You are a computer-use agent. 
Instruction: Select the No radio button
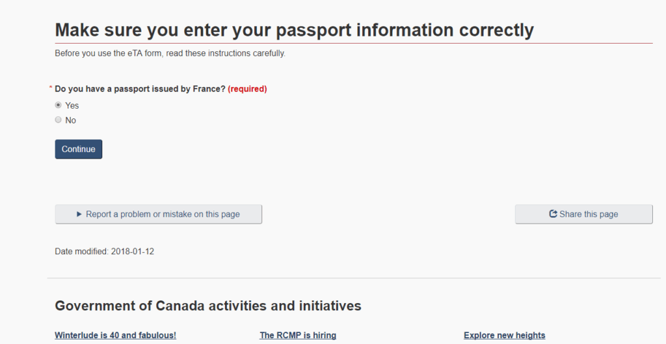[58, 120]
